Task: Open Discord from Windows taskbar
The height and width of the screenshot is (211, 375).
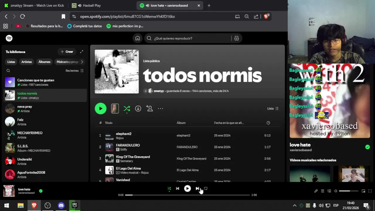Action: pos(61,205)
